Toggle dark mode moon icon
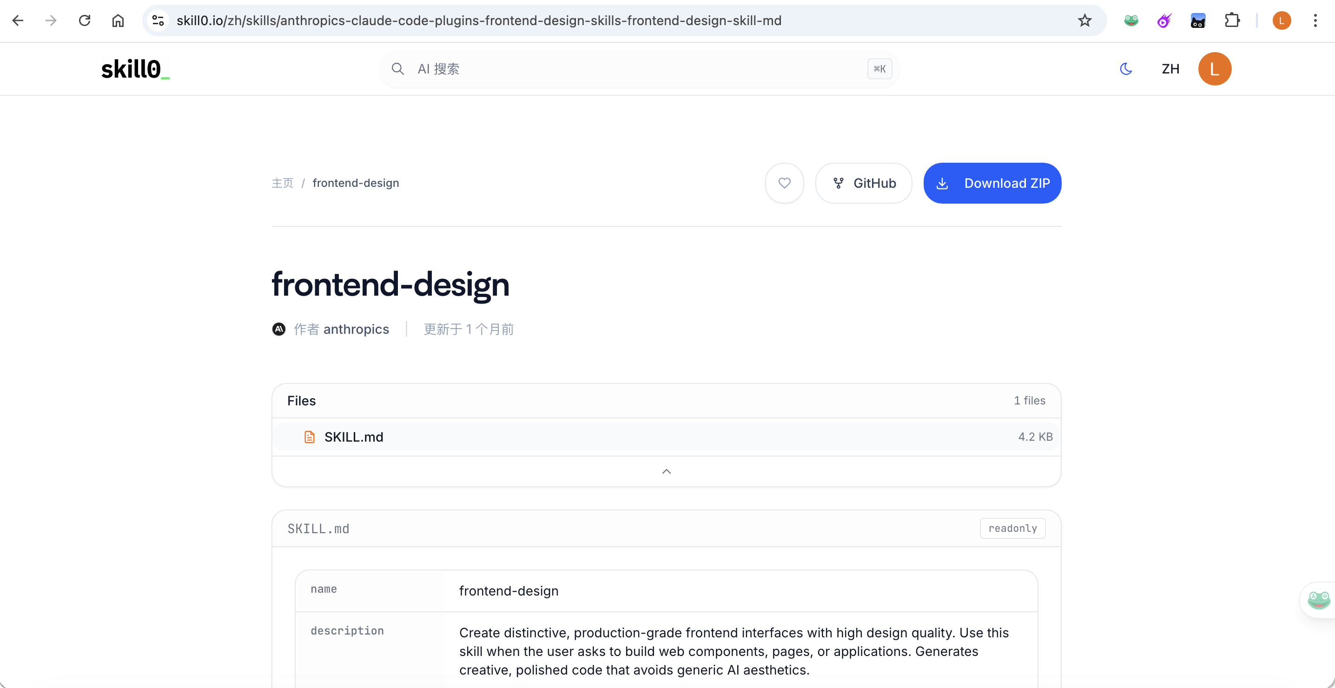Screen dimensions: 1335x688 coord(1126,69)
